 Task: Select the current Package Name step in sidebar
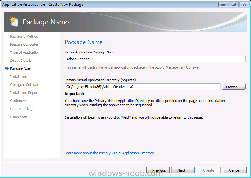[x=21, y=69]
